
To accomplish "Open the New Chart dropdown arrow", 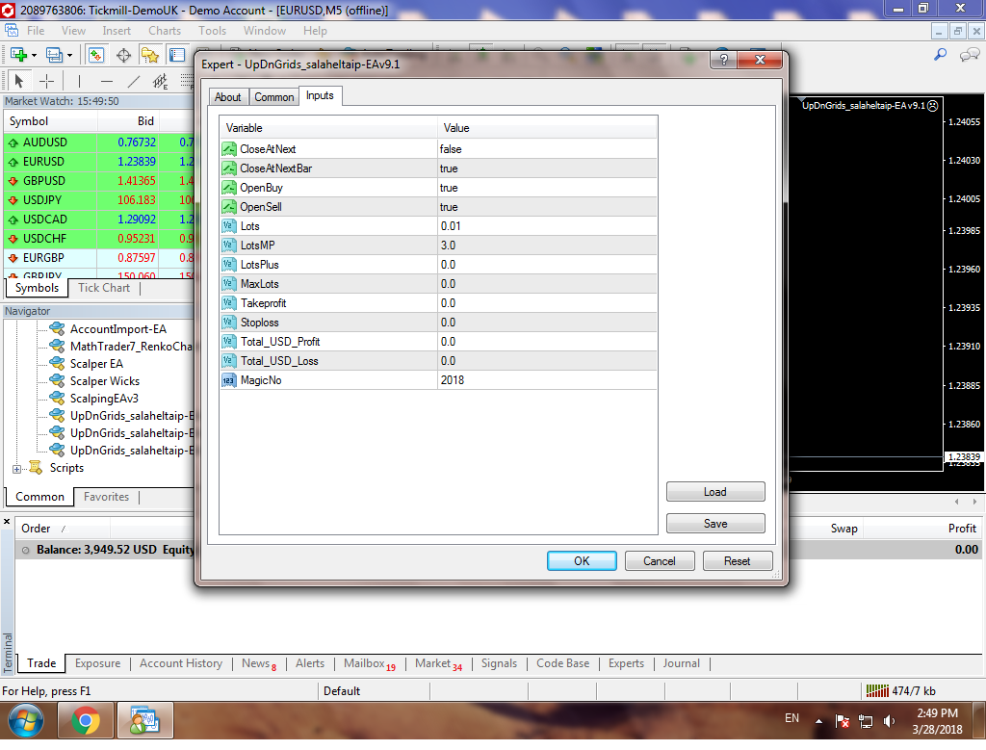I will (x=34, y=55).
